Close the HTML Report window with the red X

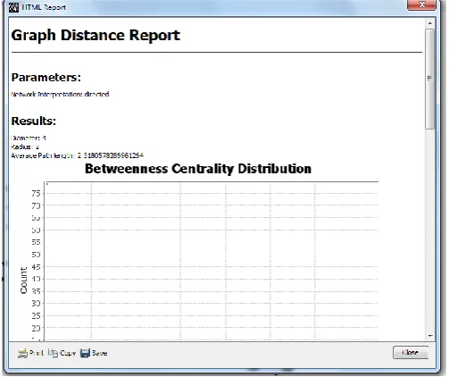point(421,4)
